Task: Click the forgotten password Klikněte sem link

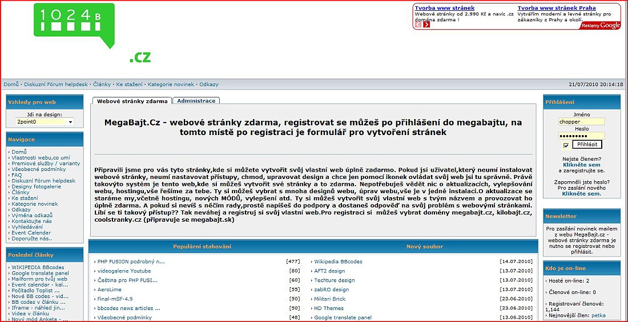Action: pos(582,194)
